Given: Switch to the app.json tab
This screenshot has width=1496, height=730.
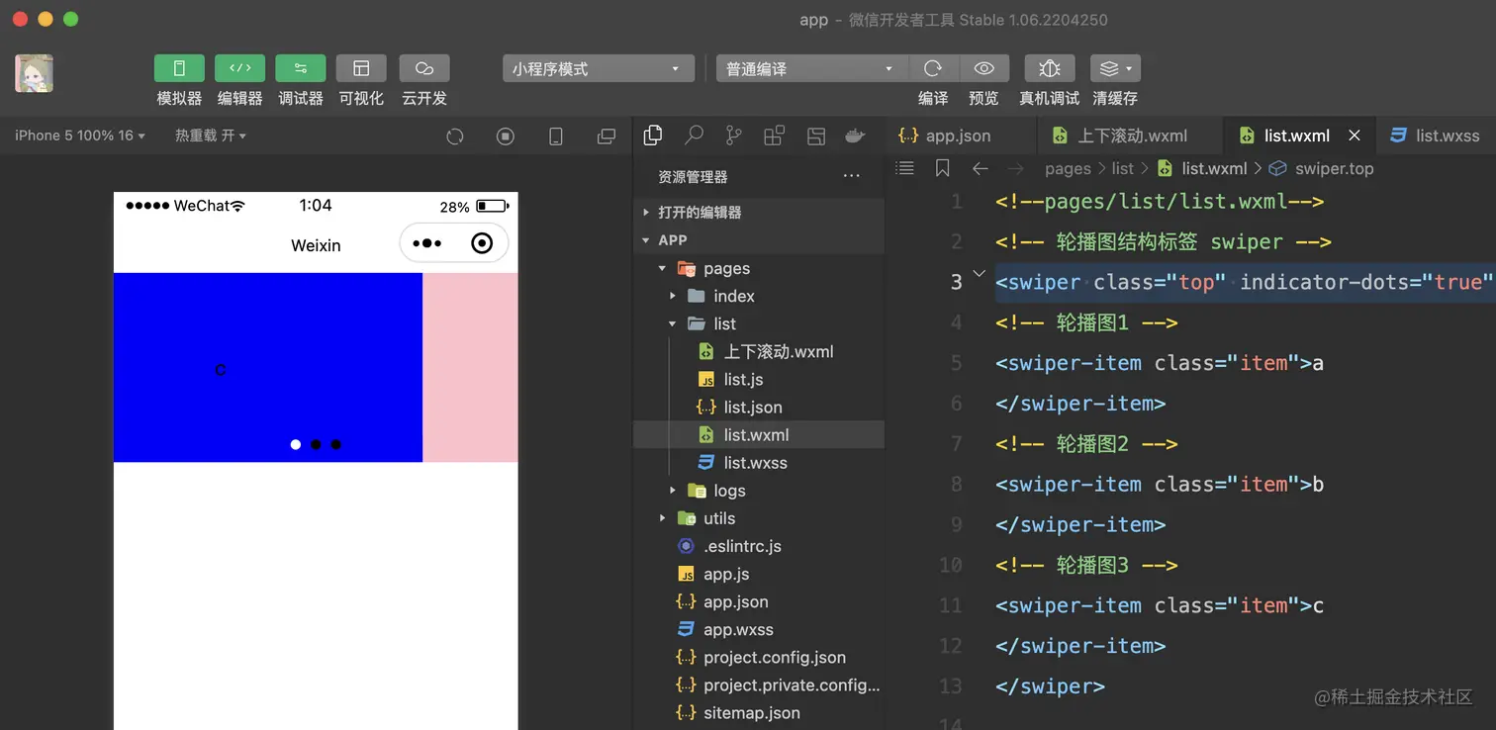Looking at the screenshot, I should 959,135.
